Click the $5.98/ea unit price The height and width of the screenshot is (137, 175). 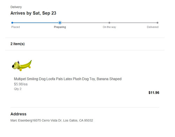pos(21,84)
